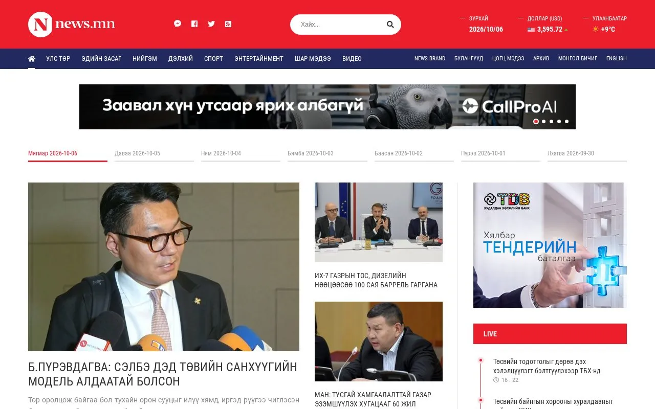The width and height of the screenshot is (655, 409).
Task: Open the ДЭЛХИЙ section
Action: pyautogui.click(x=181, y=59)
